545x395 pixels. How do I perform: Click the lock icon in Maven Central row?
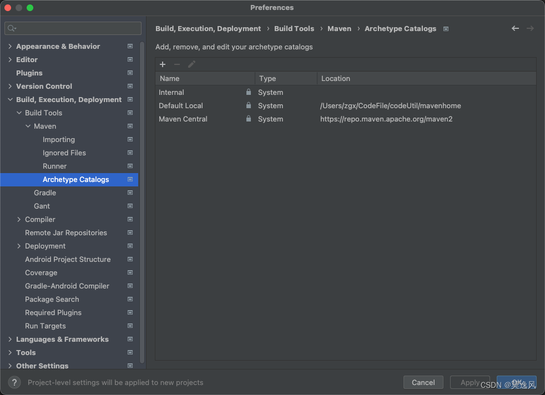(249, 119)
